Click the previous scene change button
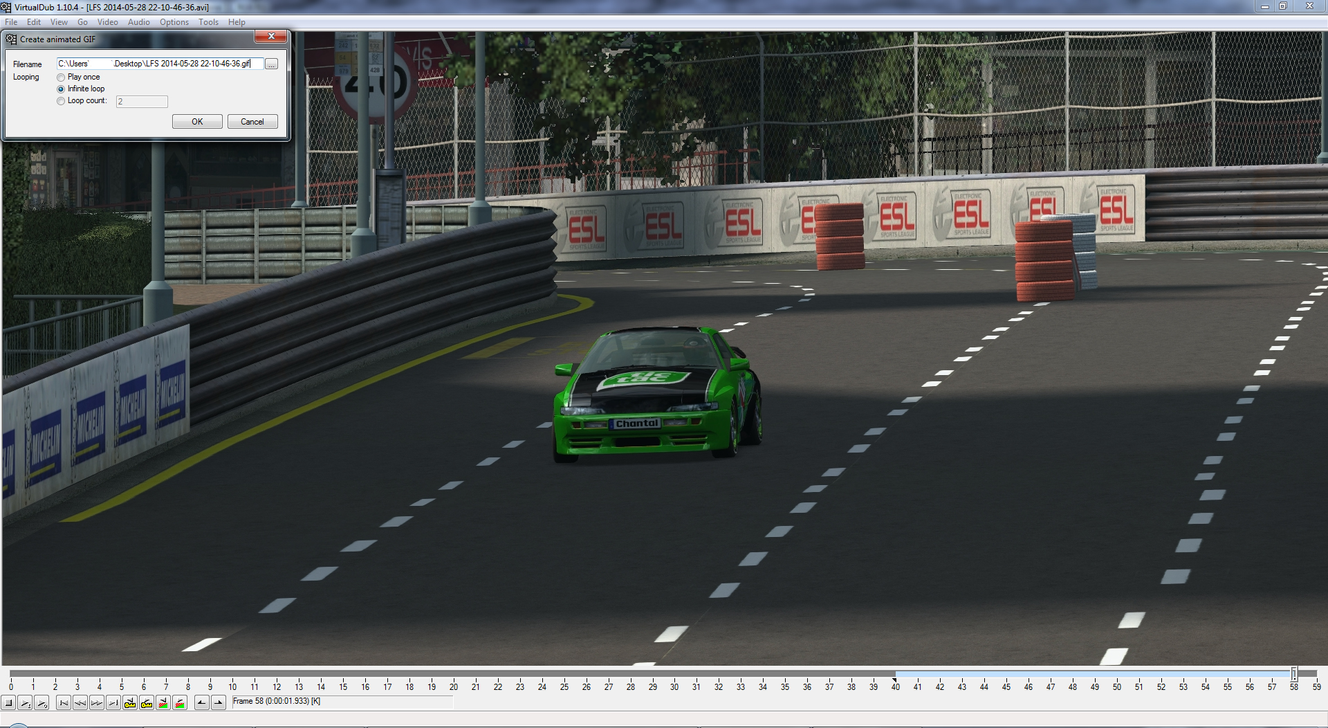1328x728 pixels. pyautogui.click(x=163, y=703)
